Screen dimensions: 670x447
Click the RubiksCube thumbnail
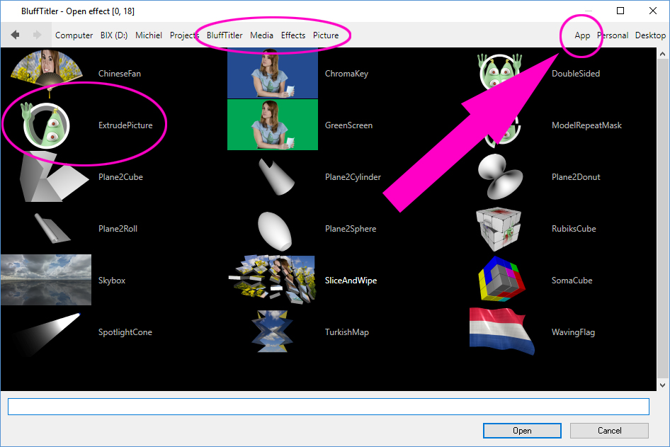point(499,229)
